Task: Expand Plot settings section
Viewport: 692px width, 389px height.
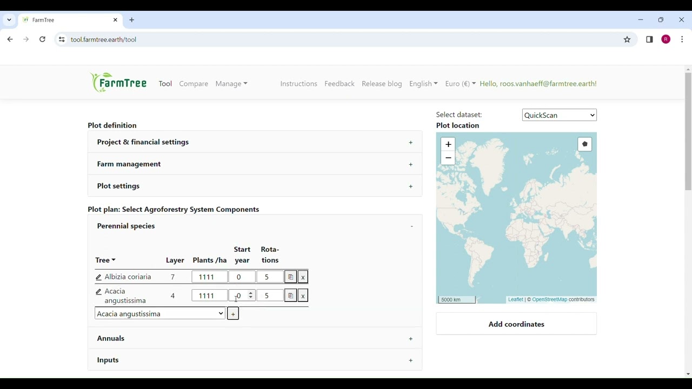Action: click(x=255, y=186)
